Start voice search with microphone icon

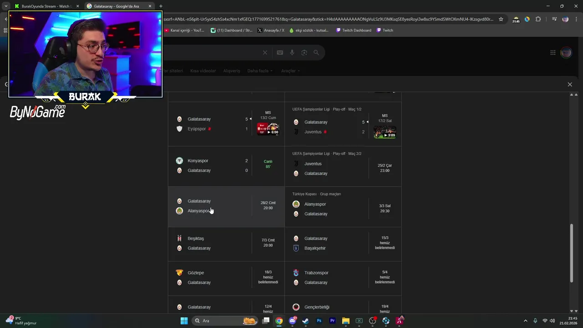pos(292,52)
